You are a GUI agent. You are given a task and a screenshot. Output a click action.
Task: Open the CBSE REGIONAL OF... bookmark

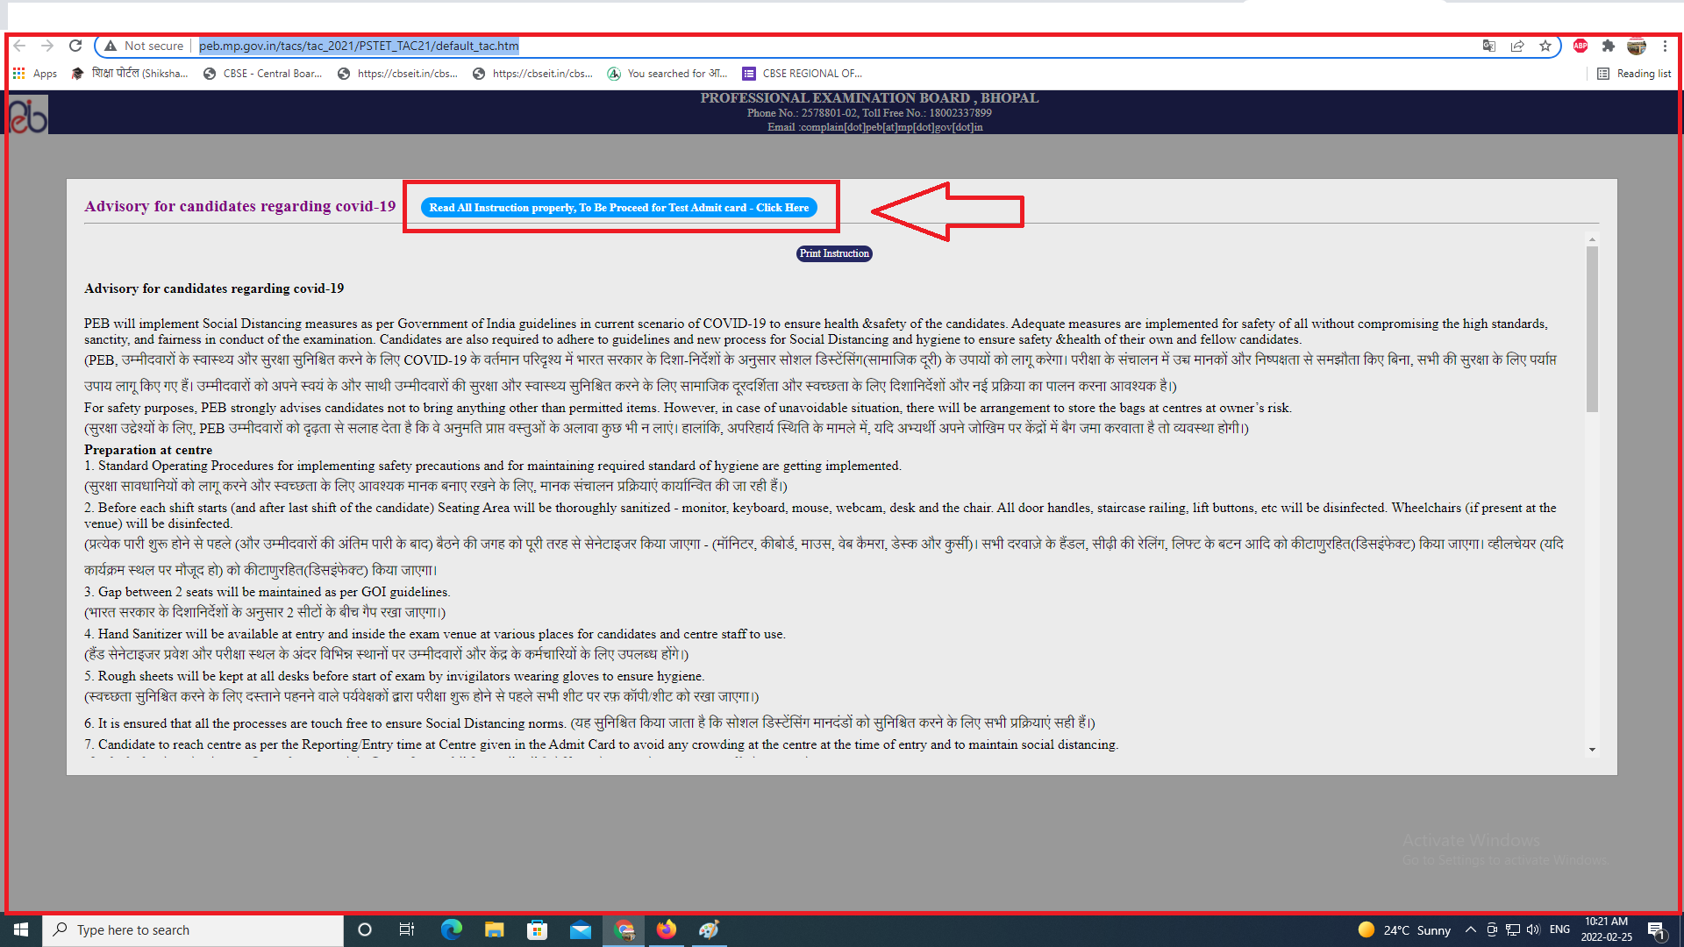(803, 74)
